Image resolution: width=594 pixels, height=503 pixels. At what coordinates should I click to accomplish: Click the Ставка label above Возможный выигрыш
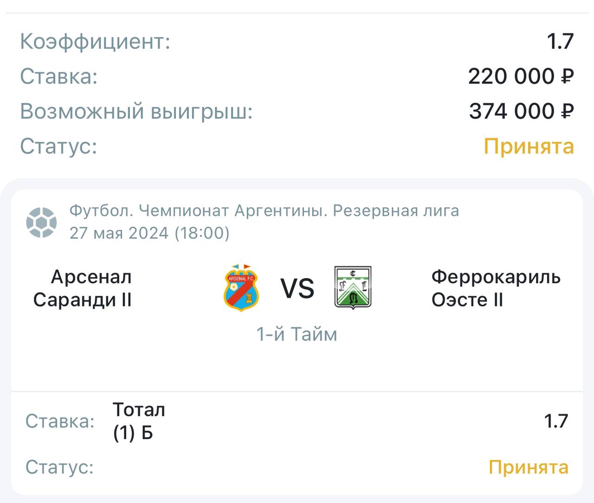click(x=59, y=76)
